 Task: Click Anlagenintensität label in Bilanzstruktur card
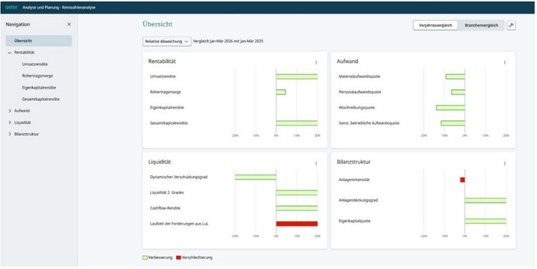coord(354,180)
